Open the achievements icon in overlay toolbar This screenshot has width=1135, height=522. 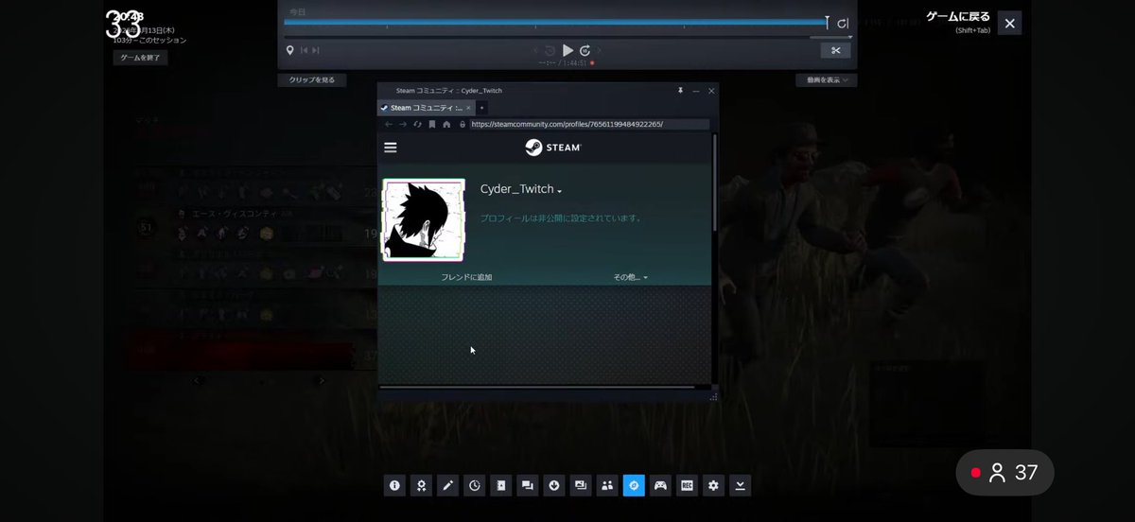point(421,485)
